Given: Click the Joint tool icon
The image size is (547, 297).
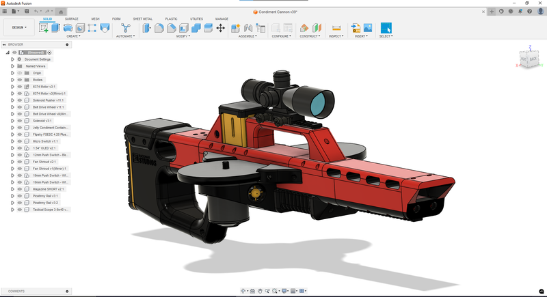Looking at the screenshot, I should click(248, 28).
